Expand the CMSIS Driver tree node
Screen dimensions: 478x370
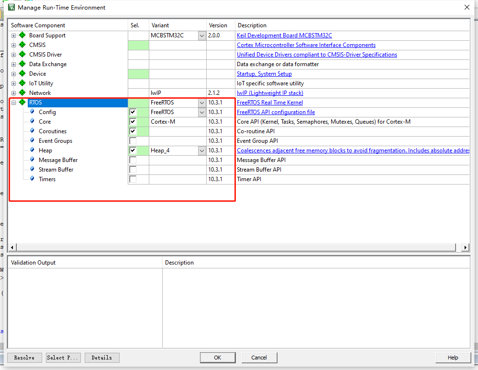click(14, 55)
